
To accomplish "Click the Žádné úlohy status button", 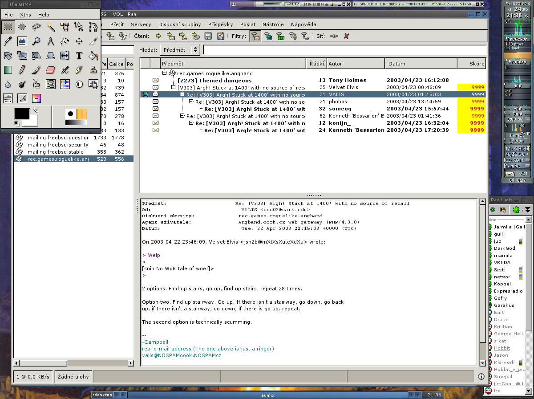I will (x=74, y=376).
